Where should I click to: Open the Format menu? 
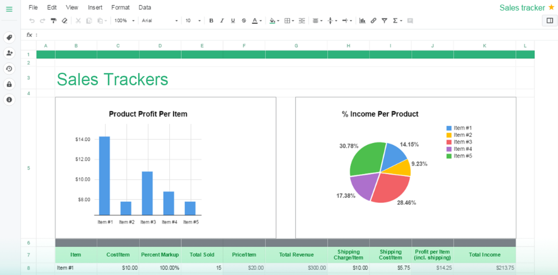pos(120,7)
